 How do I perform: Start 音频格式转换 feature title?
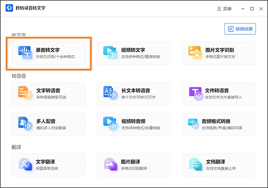point(216,121)
